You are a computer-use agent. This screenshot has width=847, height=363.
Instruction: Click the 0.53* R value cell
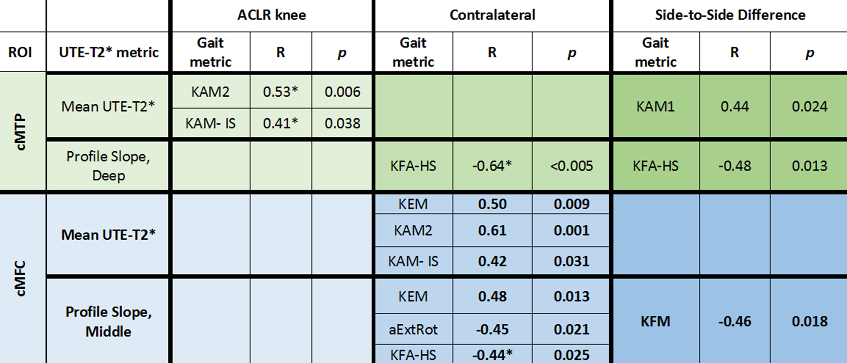[x=280, y=92]
